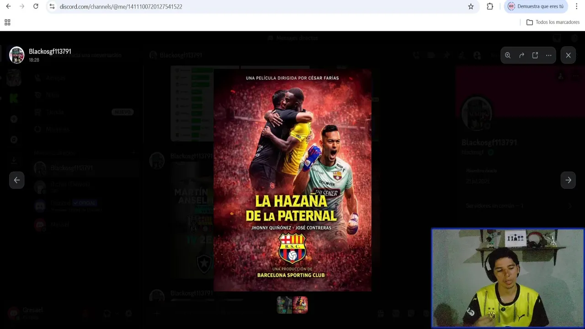Open the Chrome three-dot menu
The height and width of the screenshot is (329, 585).
coord(576,6)
